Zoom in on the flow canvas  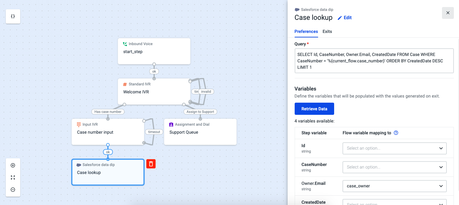[x=13, y=165]
